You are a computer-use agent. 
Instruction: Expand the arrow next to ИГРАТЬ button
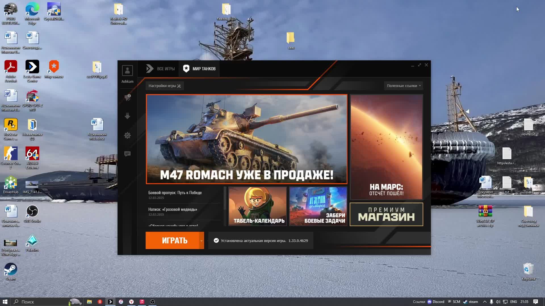[x=202, y=241]
